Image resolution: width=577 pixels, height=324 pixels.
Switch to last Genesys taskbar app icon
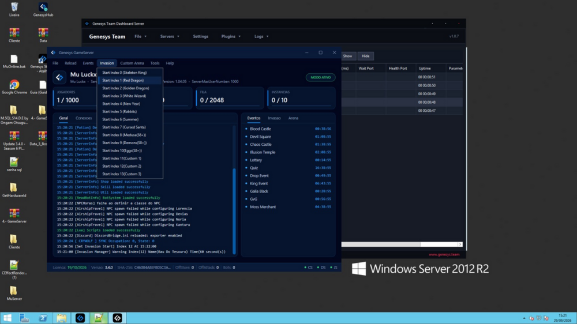(117, 318)
